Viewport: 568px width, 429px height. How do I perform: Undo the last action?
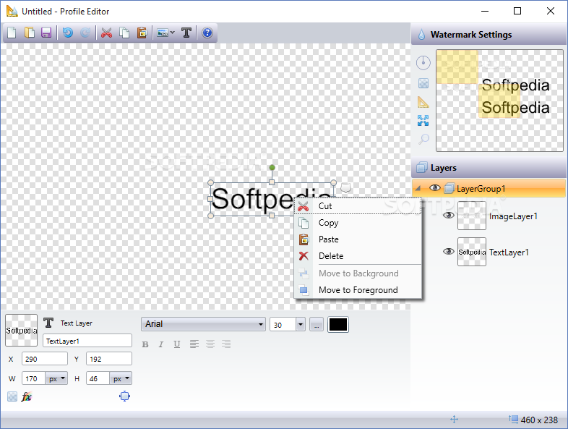coord(68,33)
